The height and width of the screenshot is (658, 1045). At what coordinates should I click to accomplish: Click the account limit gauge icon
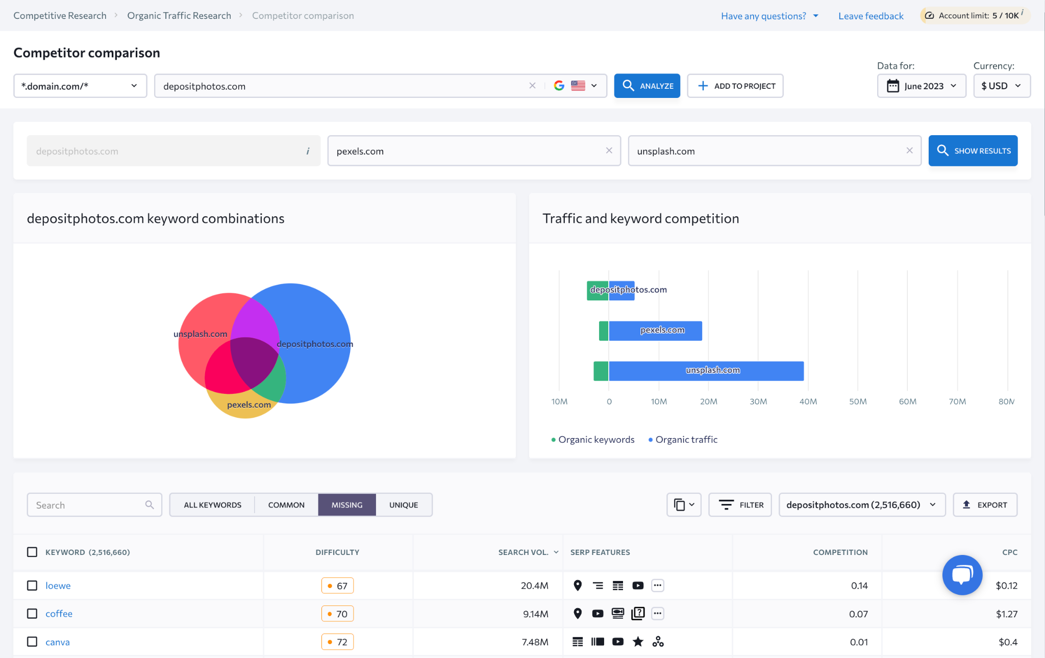point(930,16)
